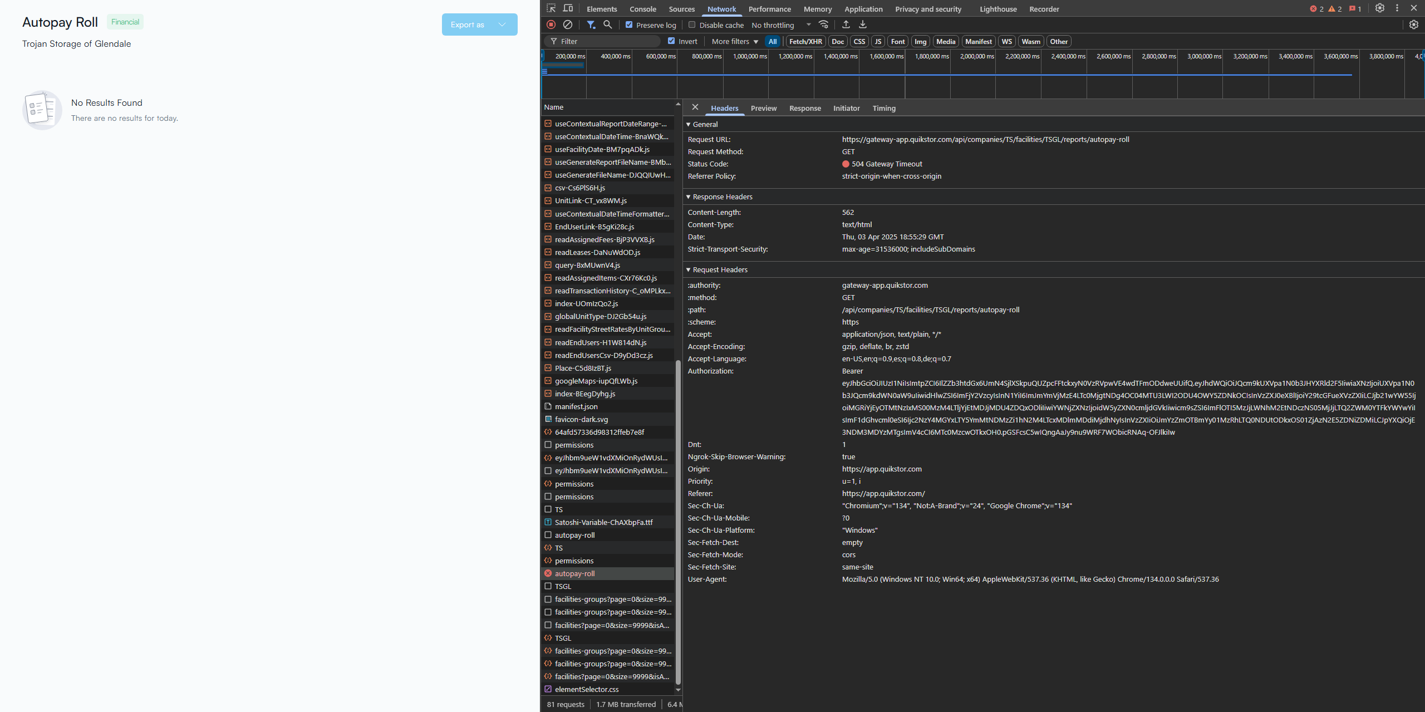Select the All request type filter
Image resolution: width=1425 pixels, height=712 pixels.
773,41
